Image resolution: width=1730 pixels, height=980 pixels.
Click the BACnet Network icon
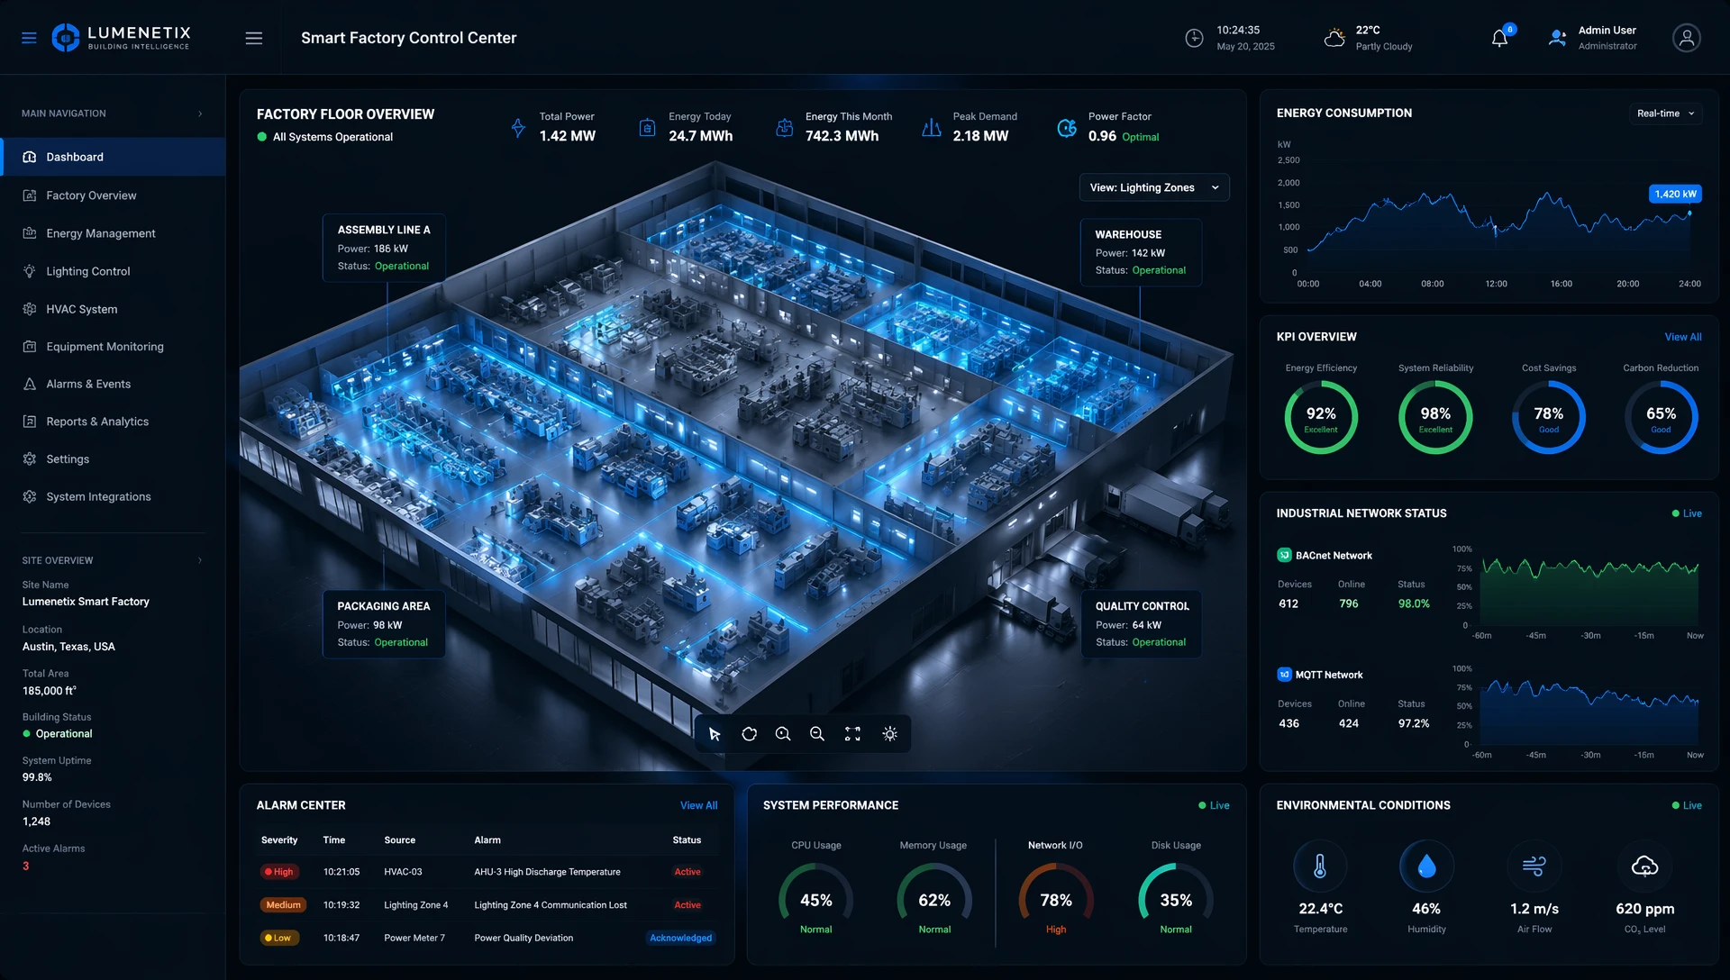click(x=1284, y=555)
